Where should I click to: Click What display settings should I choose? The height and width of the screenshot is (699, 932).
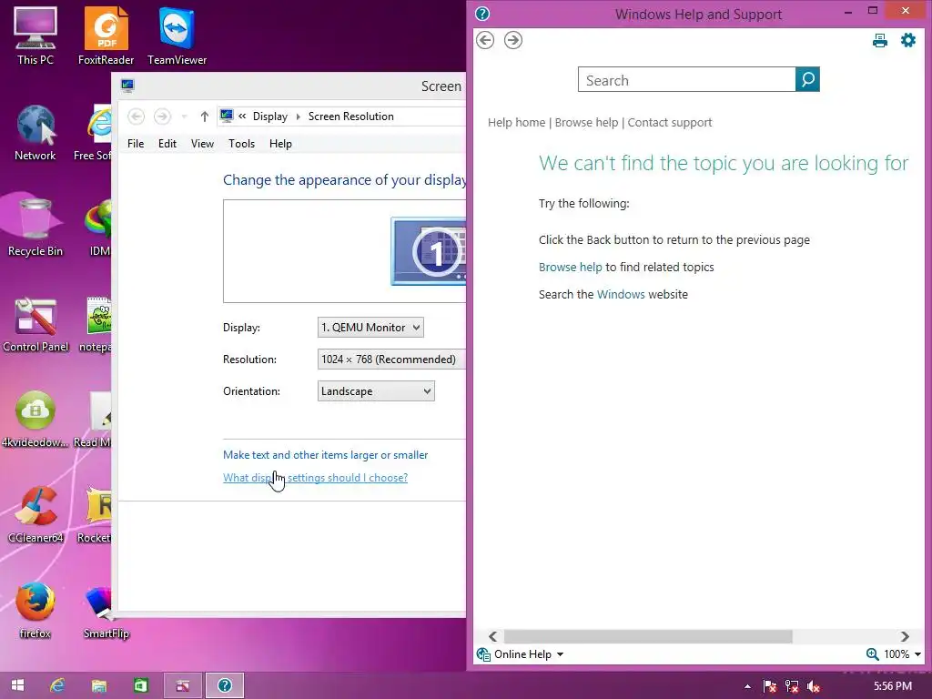tap(315, 478)
